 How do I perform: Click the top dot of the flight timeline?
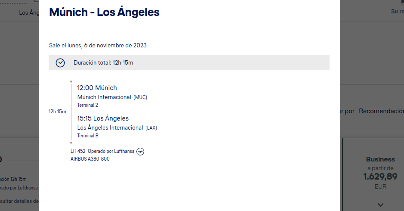pyautogui.click(x=71, y=81)
